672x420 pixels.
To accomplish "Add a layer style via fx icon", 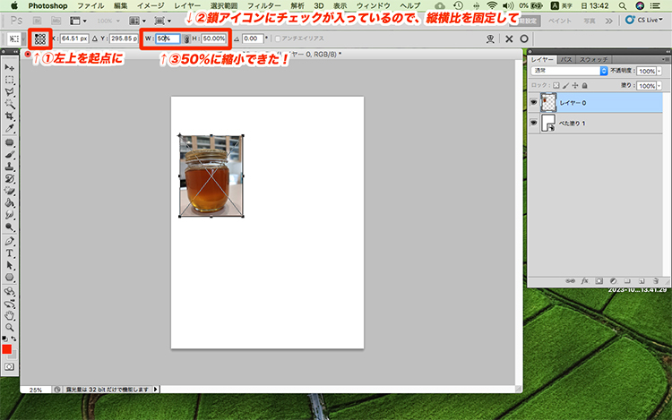I will 584,281.
